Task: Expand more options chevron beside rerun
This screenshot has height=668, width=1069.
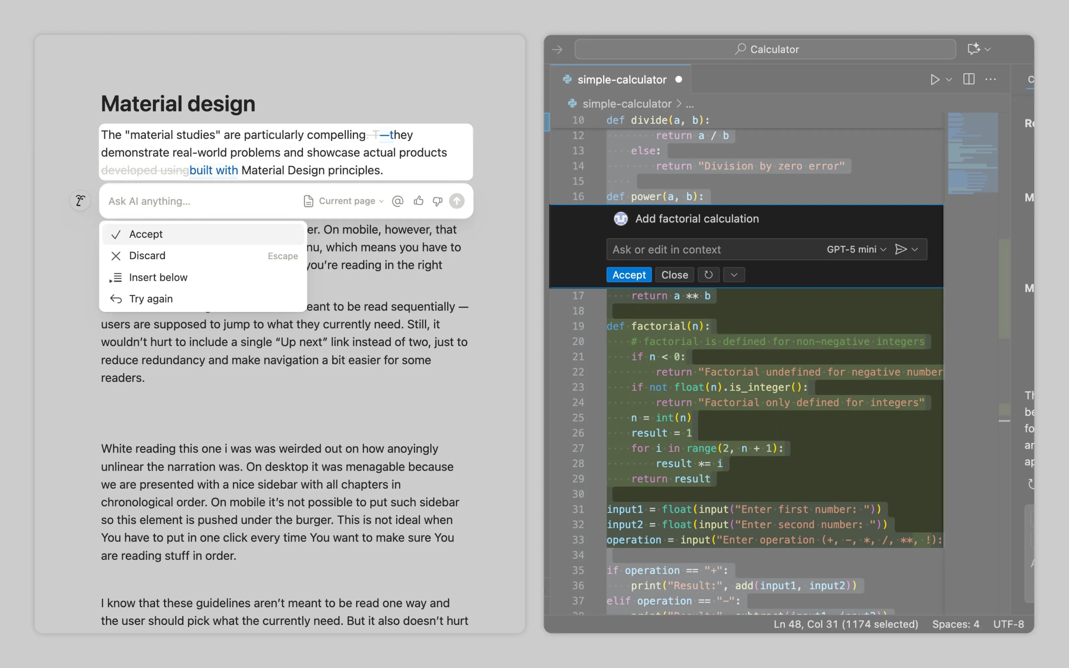Action: [734, 275]
